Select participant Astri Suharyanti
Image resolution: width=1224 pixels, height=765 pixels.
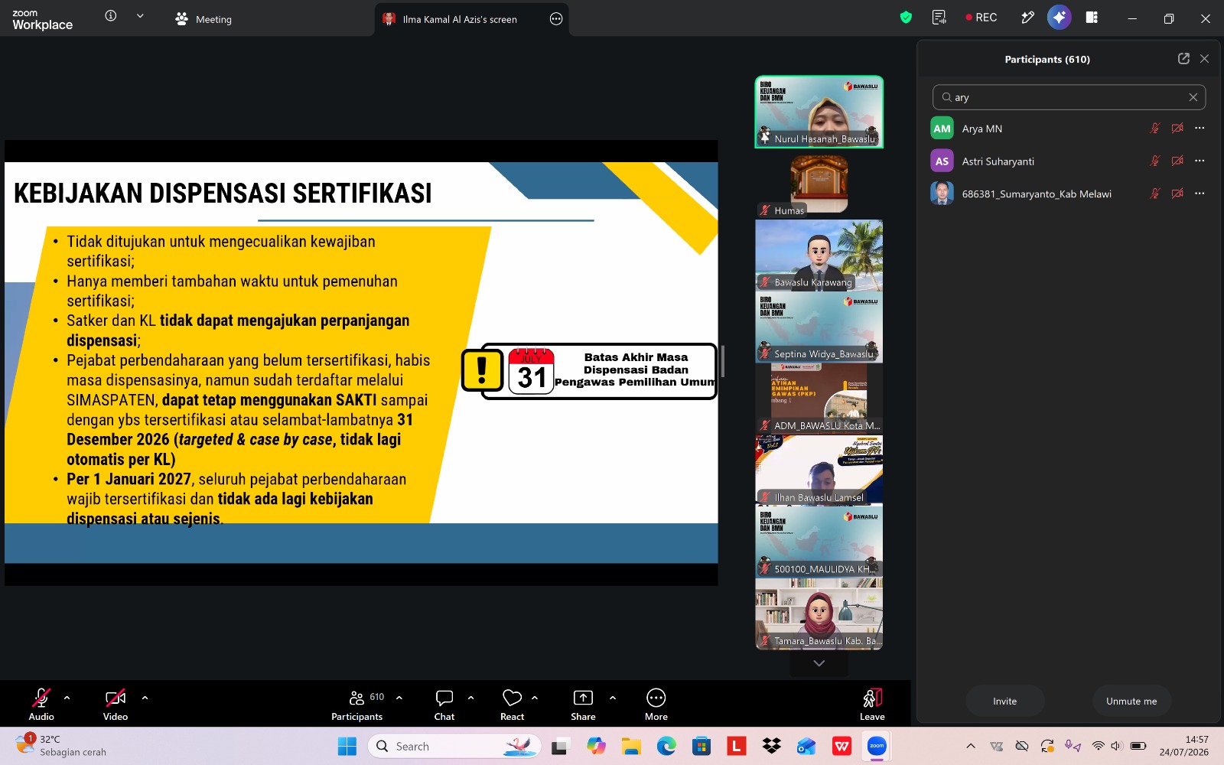pos(1069,161)
